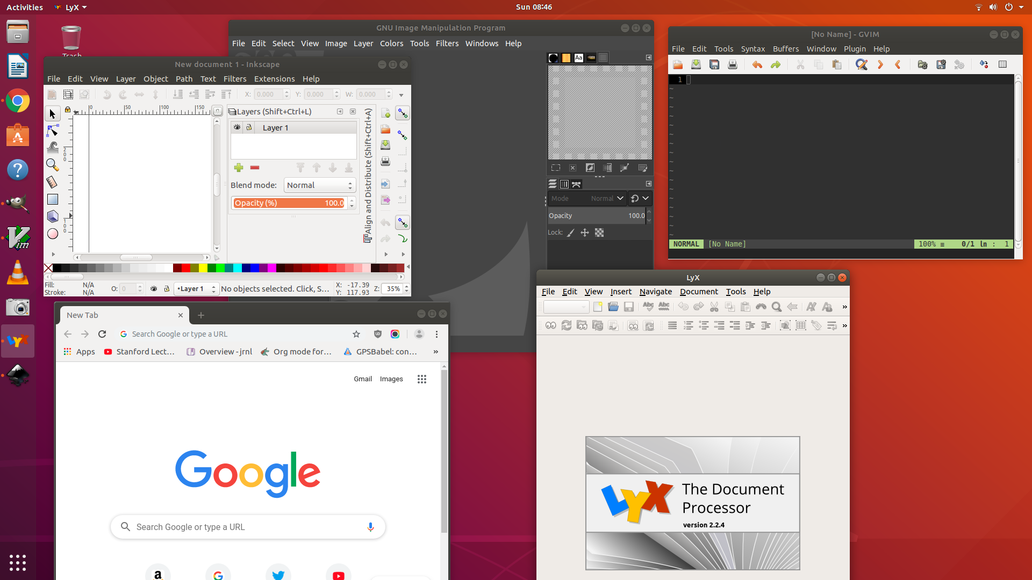Expand LyX first toolbar overflow chevron
Image resolution: width=1032 pixels, height=580 pixels.
[844, 307]
